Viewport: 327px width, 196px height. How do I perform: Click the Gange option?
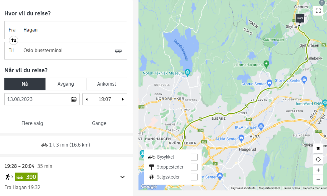pos(99,123)
